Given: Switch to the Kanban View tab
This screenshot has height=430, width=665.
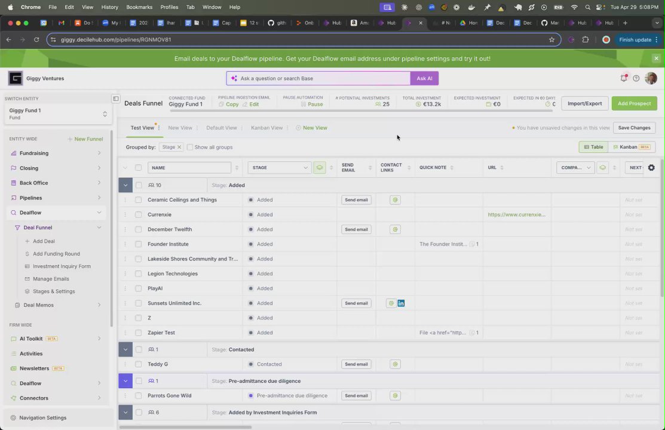Looking at the screenshot, I should (266, 128).
